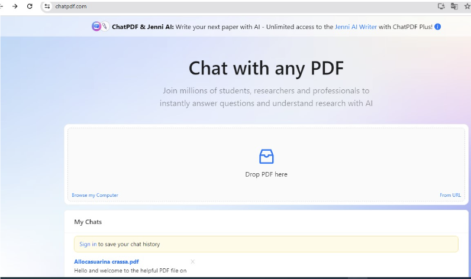
Task: Open the translate page icon
Action: [454, 6]
